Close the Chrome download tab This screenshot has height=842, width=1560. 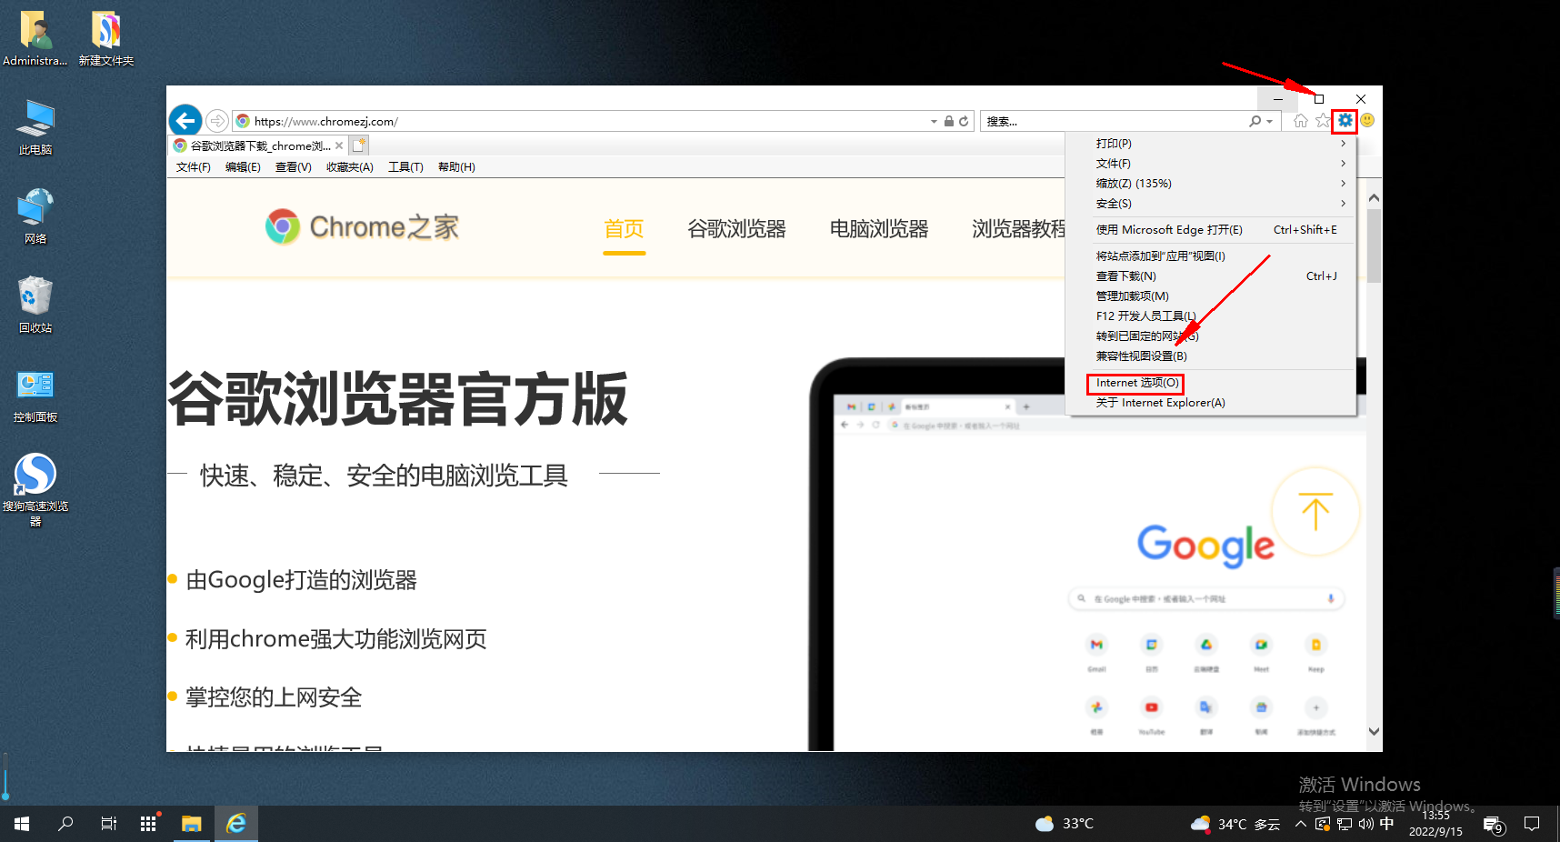[339, 145]
